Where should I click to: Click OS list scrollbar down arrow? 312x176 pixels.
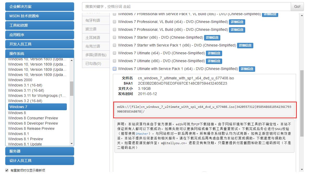[72, 144]
